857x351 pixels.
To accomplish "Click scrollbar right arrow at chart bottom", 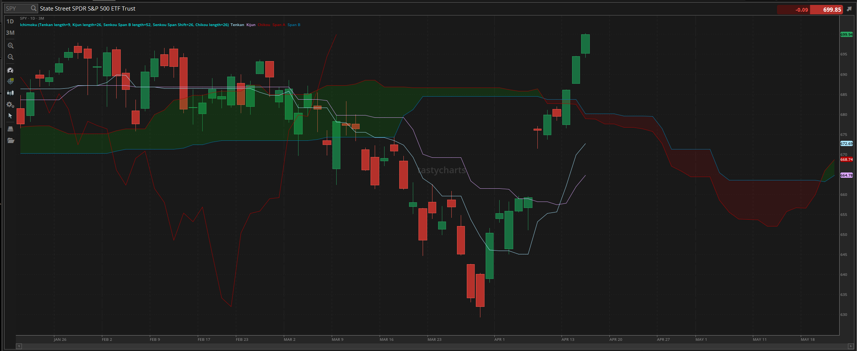I will coord(851,346).
